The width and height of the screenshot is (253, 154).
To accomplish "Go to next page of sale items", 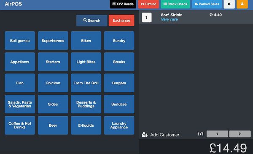I will coord(240,134).
